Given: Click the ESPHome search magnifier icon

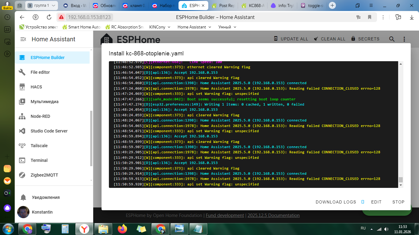Looking at the screenshot, I should pos(392,39).
